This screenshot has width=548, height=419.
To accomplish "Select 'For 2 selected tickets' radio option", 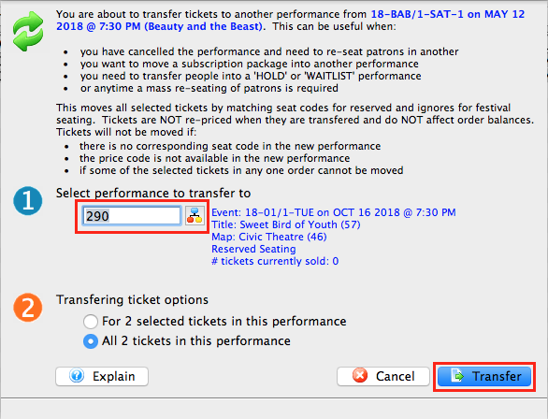I will [91, 322].
